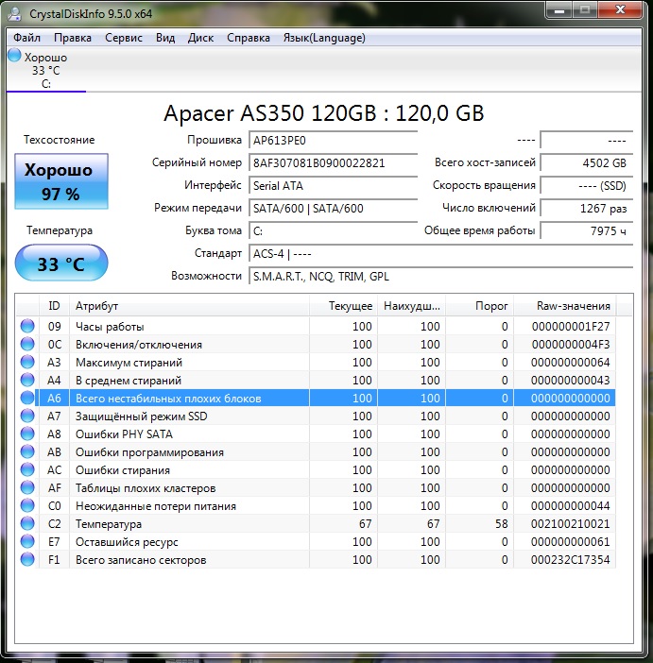
Task: Click the ID column header
Action: point(54,306)
